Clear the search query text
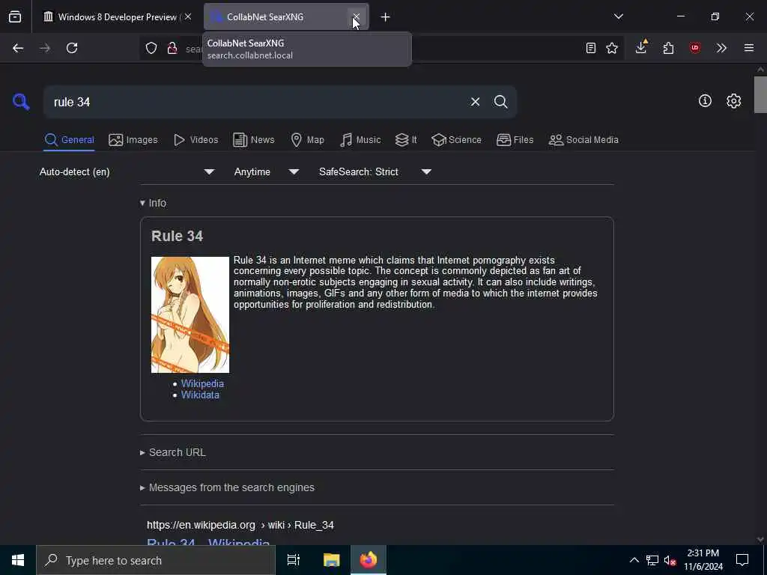 (475, 102)
